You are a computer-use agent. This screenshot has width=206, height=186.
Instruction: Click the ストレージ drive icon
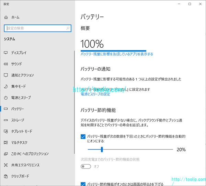6,120
